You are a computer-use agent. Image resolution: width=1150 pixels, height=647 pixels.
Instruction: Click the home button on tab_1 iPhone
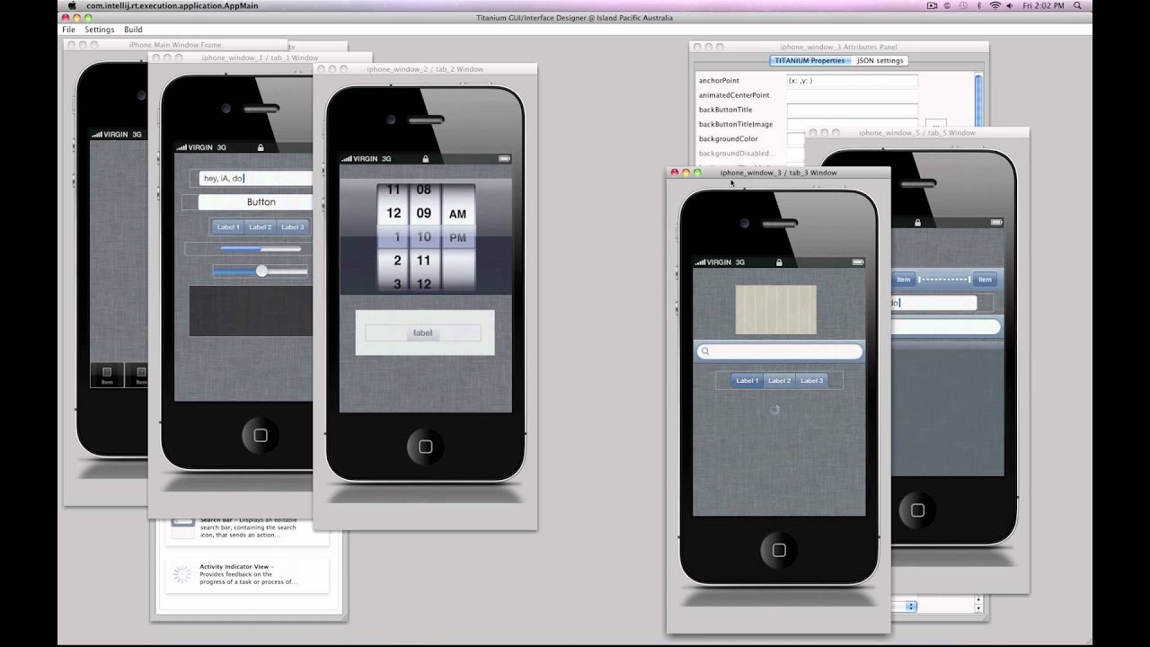[261, 436]
